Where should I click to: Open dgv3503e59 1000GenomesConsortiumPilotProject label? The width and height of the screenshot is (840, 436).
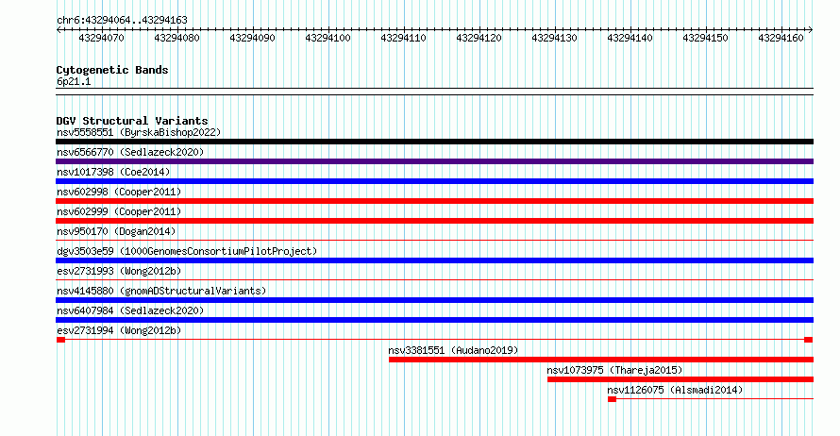click(187, 251)
